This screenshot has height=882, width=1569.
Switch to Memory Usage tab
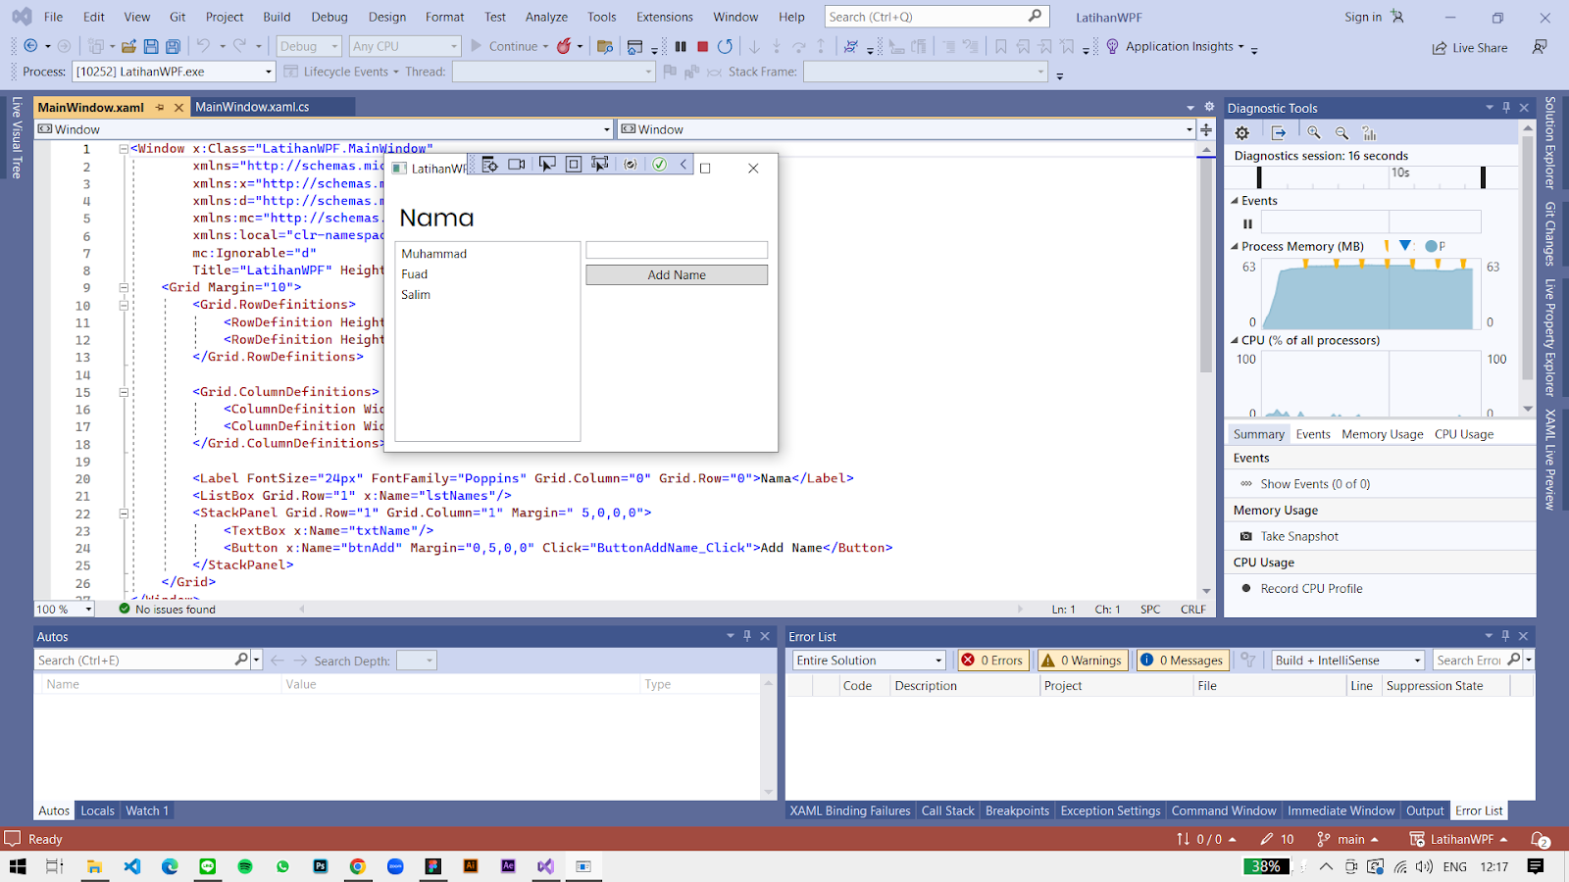tap(1382, 434)
